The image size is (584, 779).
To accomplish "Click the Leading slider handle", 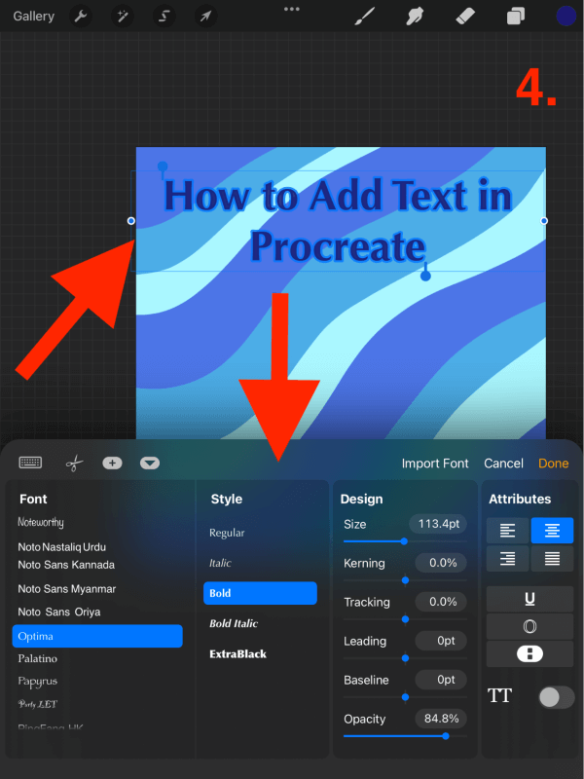I will (x=405, y=658).
